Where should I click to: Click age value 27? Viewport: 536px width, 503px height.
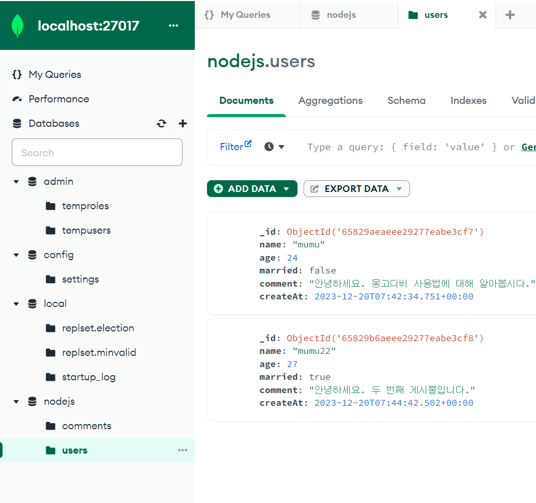292,364
